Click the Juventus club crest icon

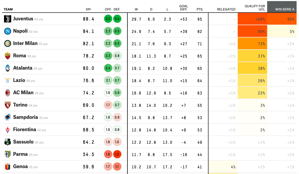pyautogui.click(x=7, y=19)
